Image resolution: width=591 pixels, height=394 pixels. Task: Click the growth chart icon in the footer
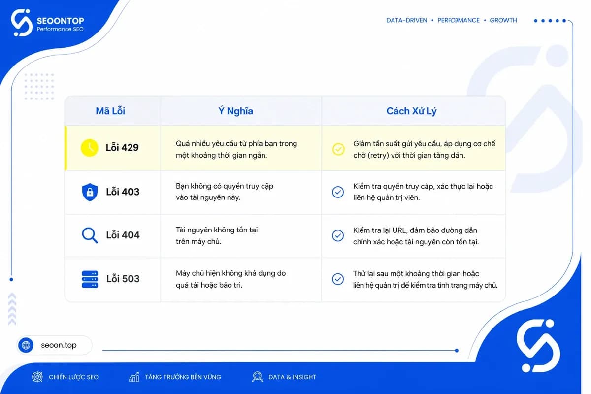tap(134, 377)
